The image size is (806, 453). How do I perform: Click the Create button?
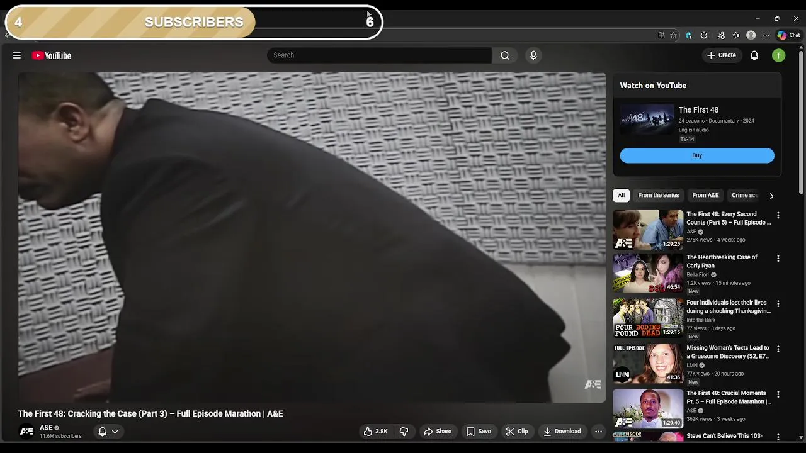click(722, 55)
